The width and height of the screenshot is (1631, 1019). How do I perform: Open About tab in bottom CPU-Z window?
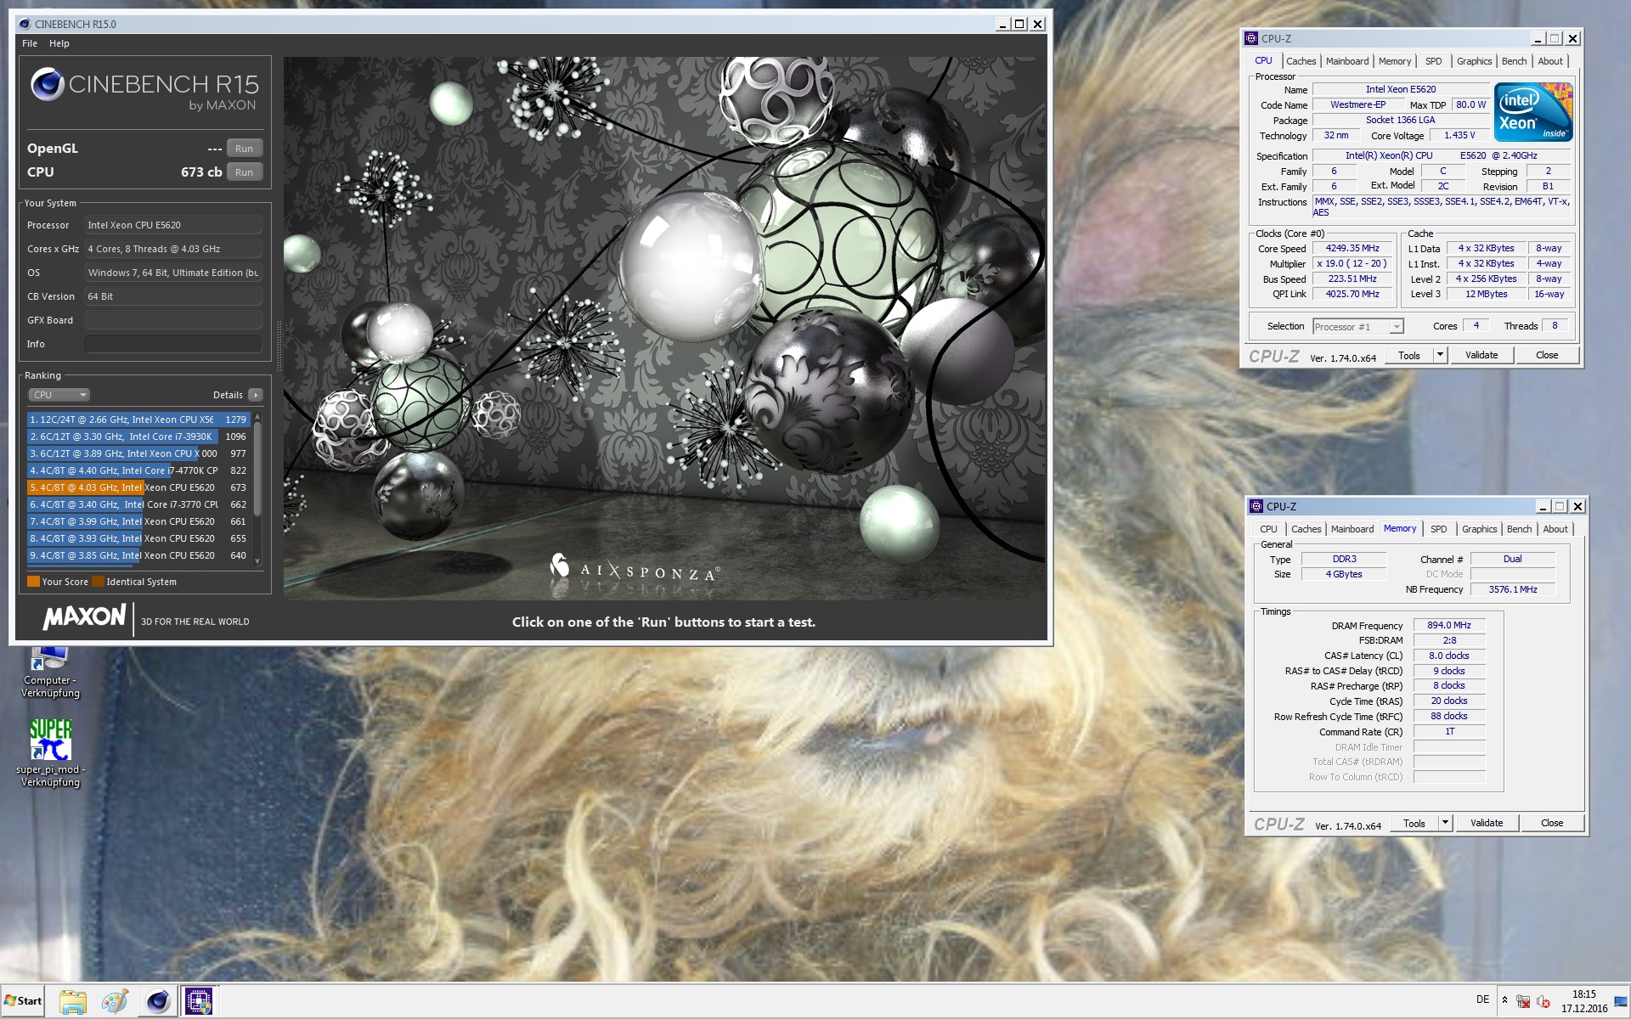(x=1555, y=529)
